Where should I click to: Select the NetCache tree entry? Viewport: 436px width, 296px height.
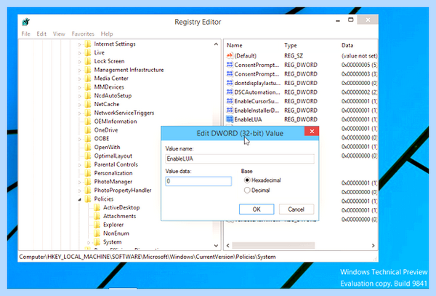(107, 104)
